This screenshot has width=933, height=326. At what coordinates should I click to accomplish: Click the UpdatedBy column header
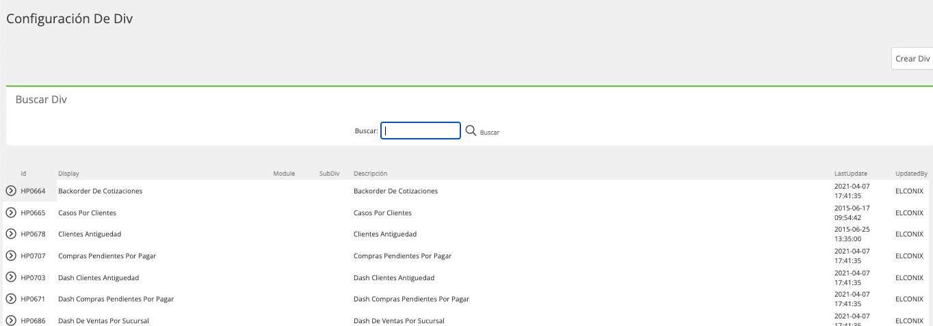tap(912, 174)
